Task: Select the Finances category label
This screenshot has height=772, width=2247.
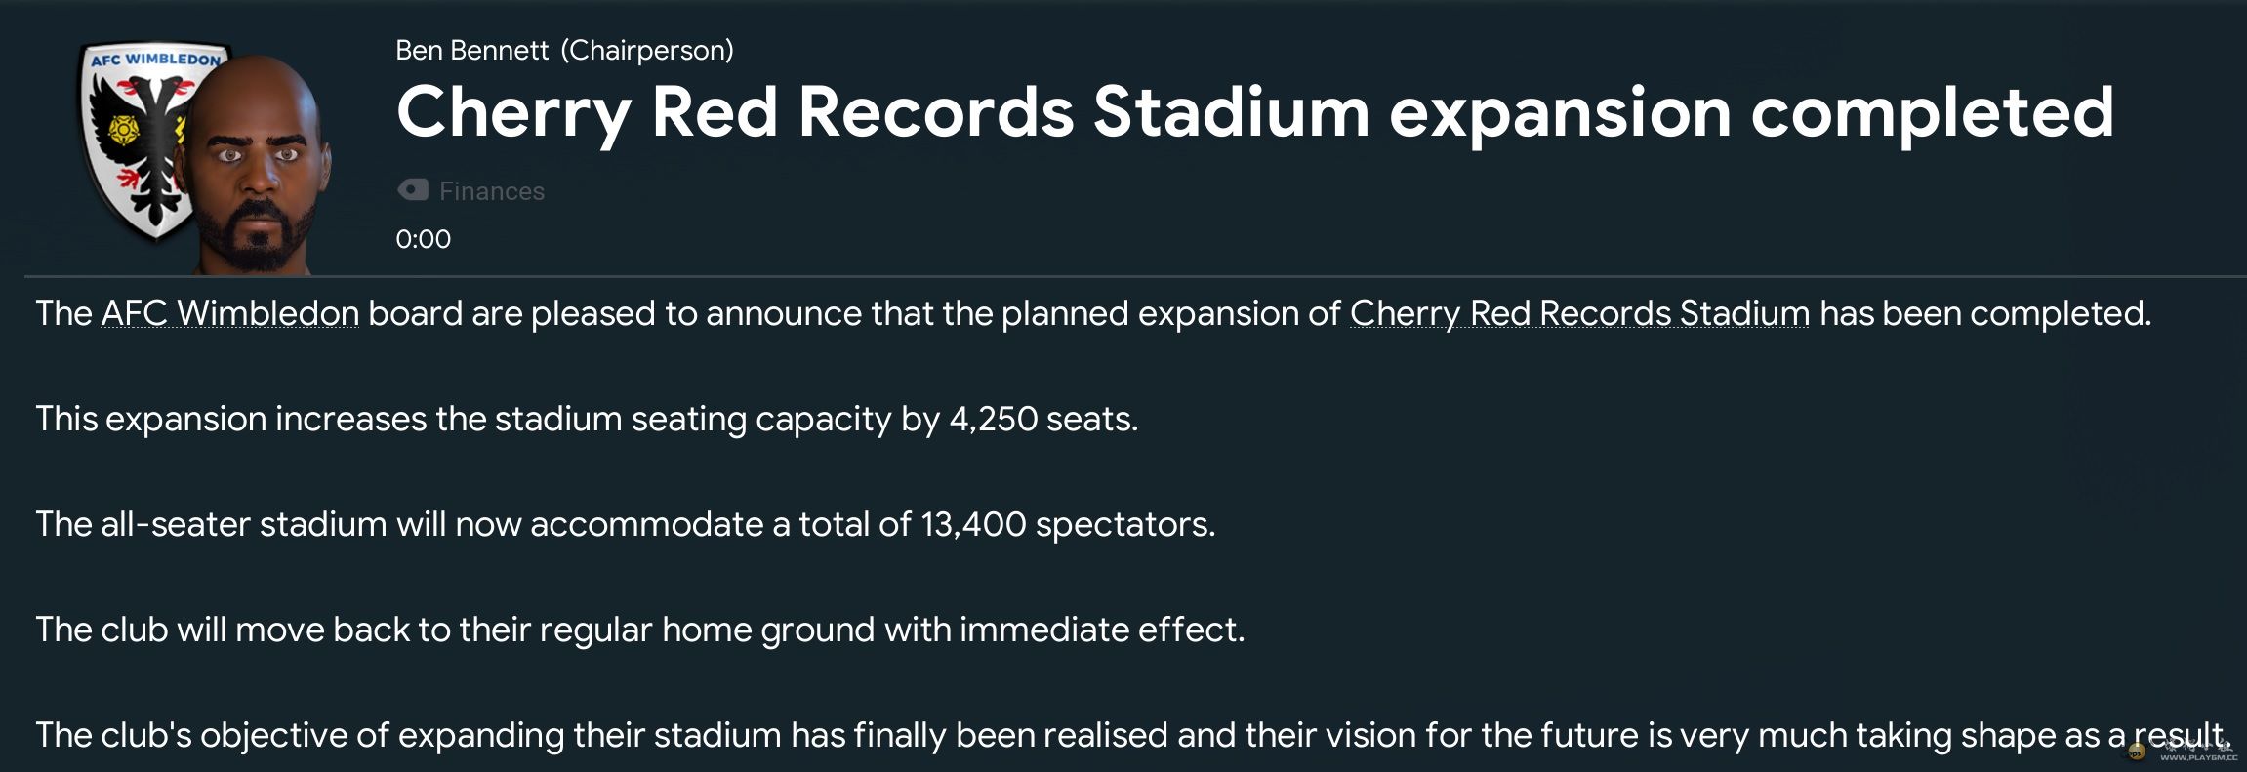Action: [492, 191]
